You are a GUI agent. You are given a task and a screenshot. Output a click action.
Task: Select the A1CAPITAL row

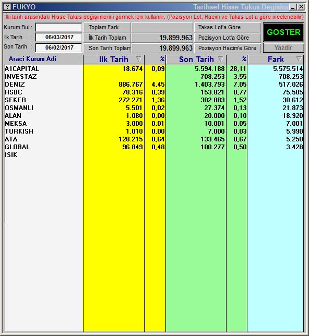[154, 69]
